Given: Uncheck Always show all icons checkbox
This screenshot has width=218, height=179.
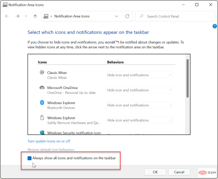Looking at the screenshot, I should pos(29,158).
